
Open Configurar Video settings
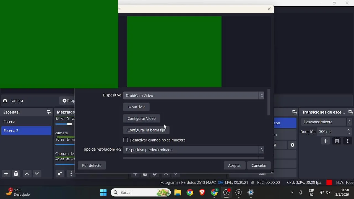pos(142,118)
